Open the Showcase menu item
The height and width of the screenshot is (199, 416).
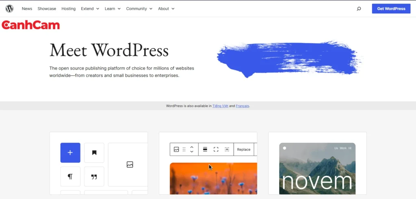pos(47,9)
